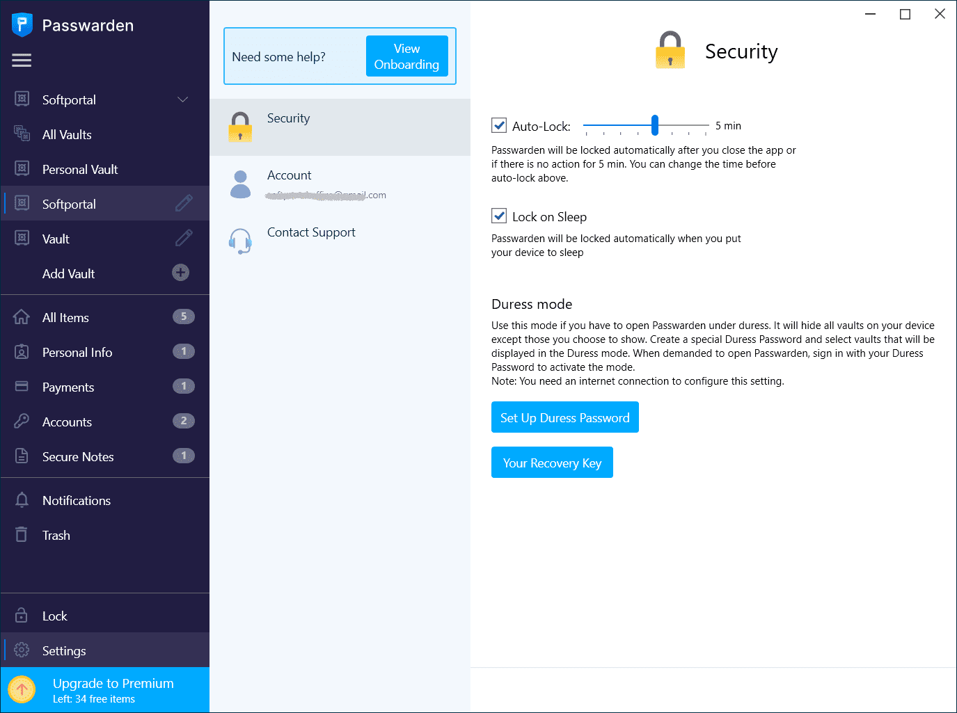This screenshot has width=957, height=713.
Task: Click the Lock label in sidebar
Action: click(55, 616)
